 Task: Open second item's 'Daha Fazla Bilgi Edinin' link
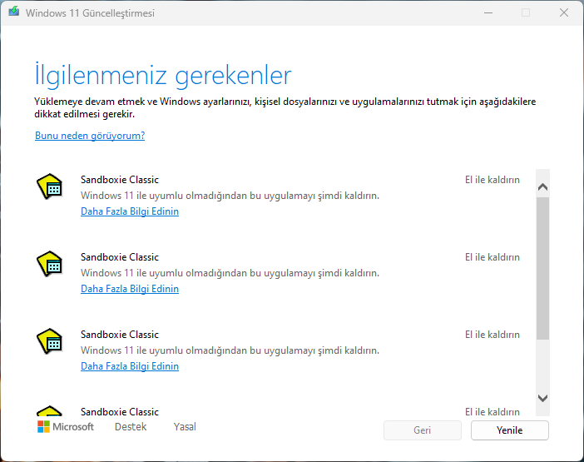(x=130, y=289)
